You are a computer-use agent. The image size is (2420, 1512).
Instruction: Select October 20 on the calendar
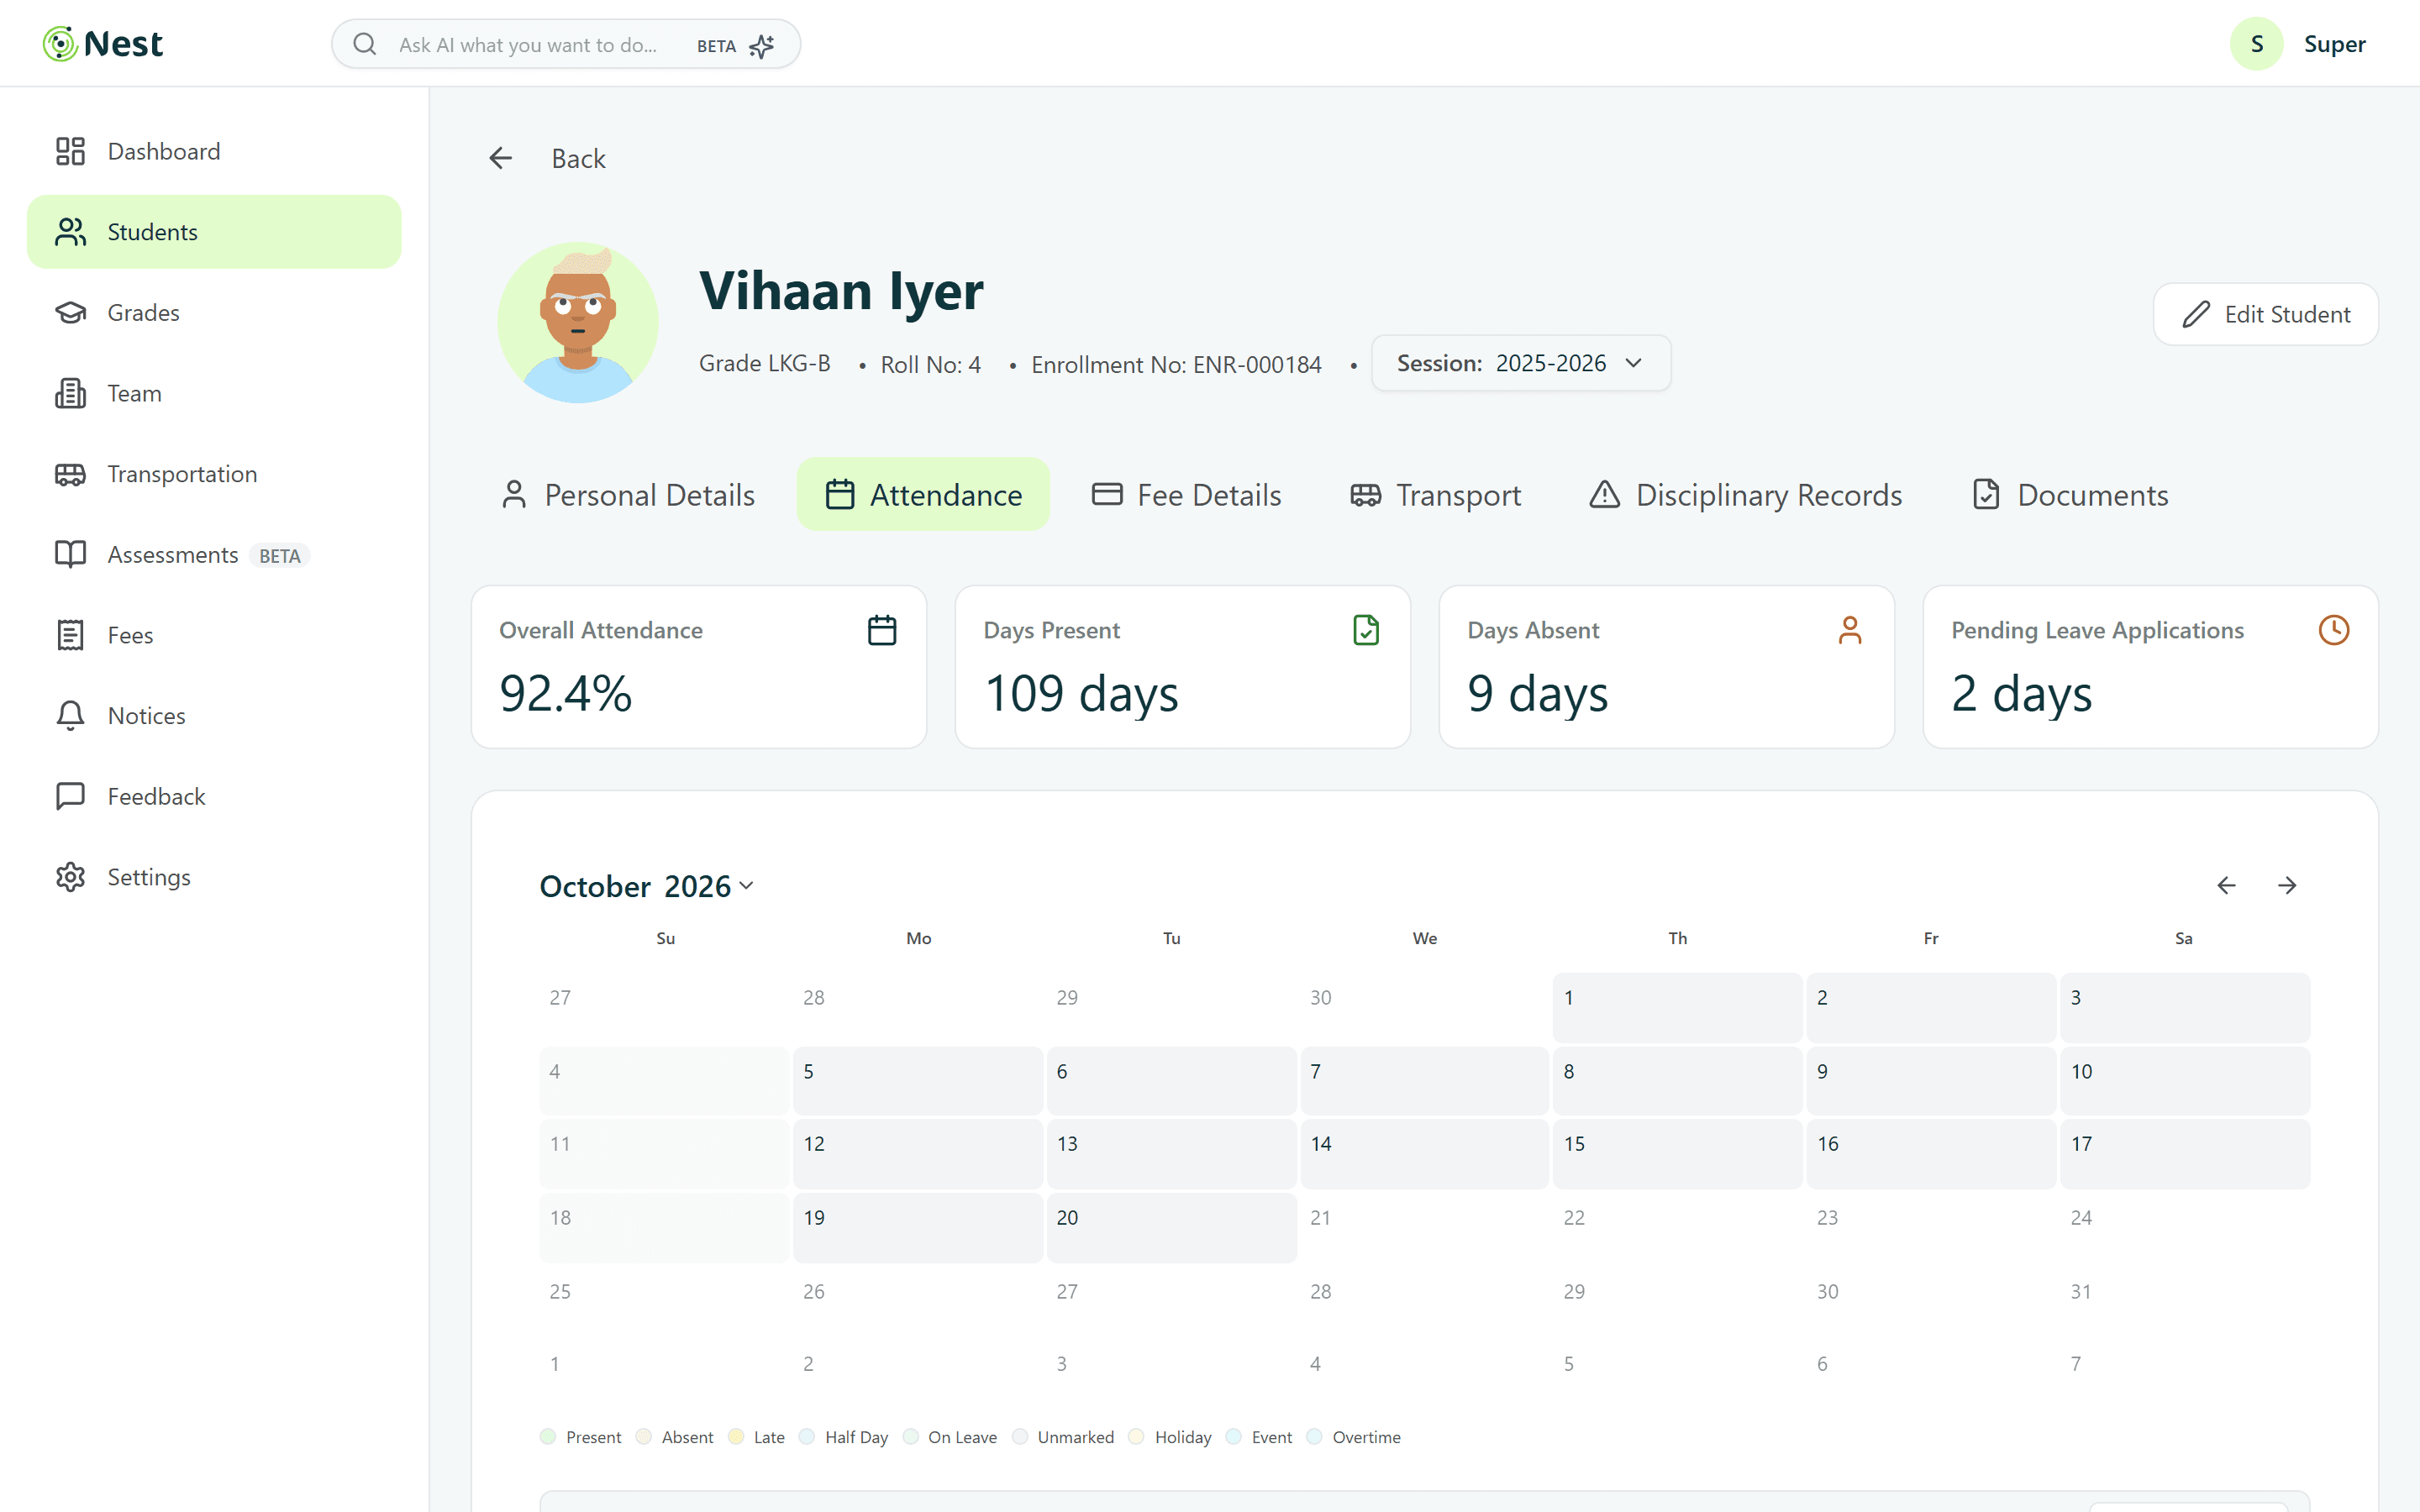tap(1171, 1227)
